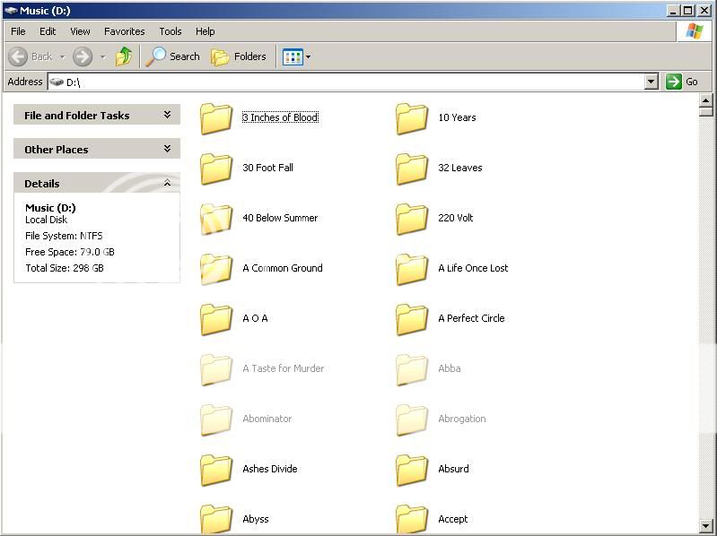This screenshot has height=536, width=717.
Task: Click the 'Absurd' folder name
Action: pos(453,469)
